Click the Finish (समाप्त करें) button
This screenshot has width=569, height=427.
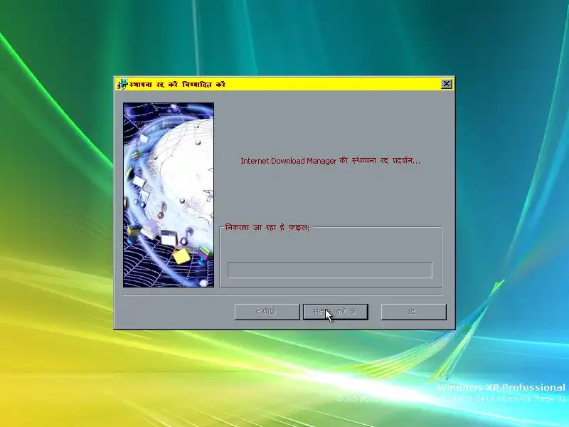tap(335, 312)
